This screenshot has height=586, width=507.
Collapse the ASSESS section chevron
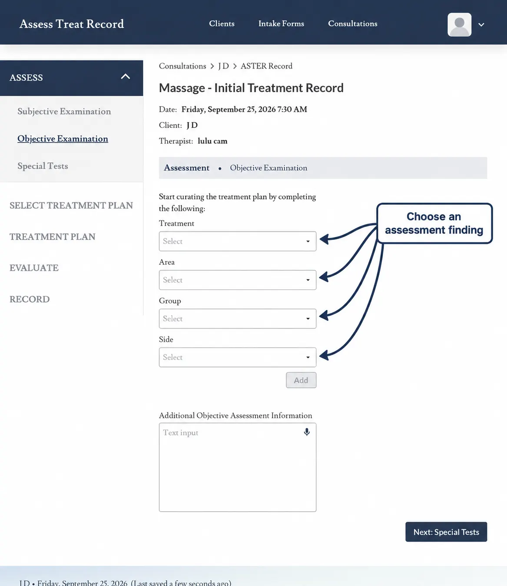[x=126, y=77]
